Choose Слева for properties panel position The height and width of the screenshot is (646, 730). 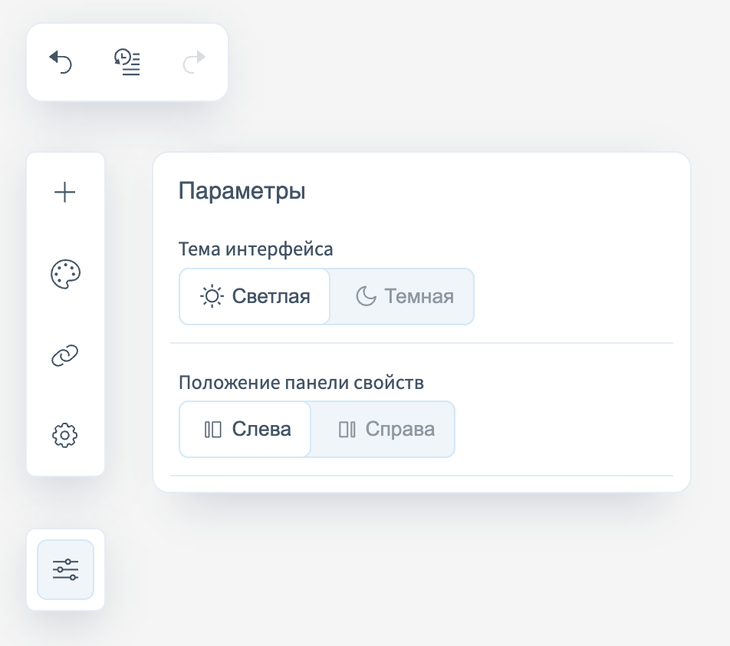[x=245, y=429]
